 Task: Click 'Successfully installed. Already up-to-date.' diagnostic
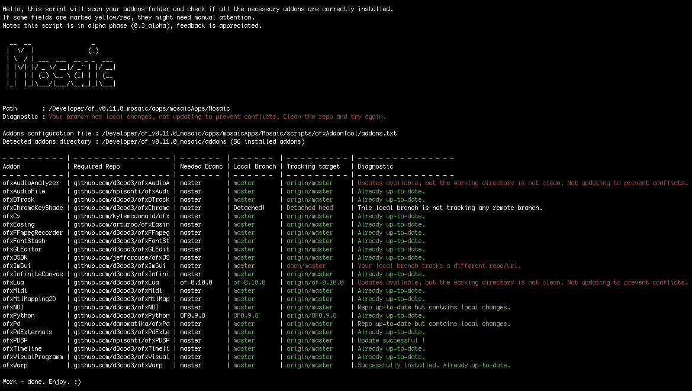click(x=434, y=366)
